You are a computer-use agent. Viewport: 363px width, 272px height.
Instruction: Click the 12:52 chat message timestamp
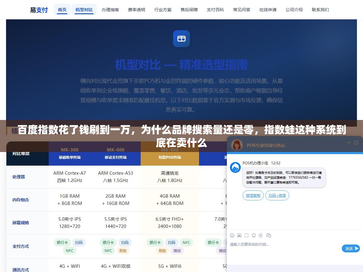(x=276, y=163)
